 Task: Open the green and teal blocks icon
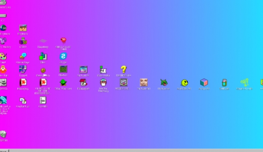point(43,56)
